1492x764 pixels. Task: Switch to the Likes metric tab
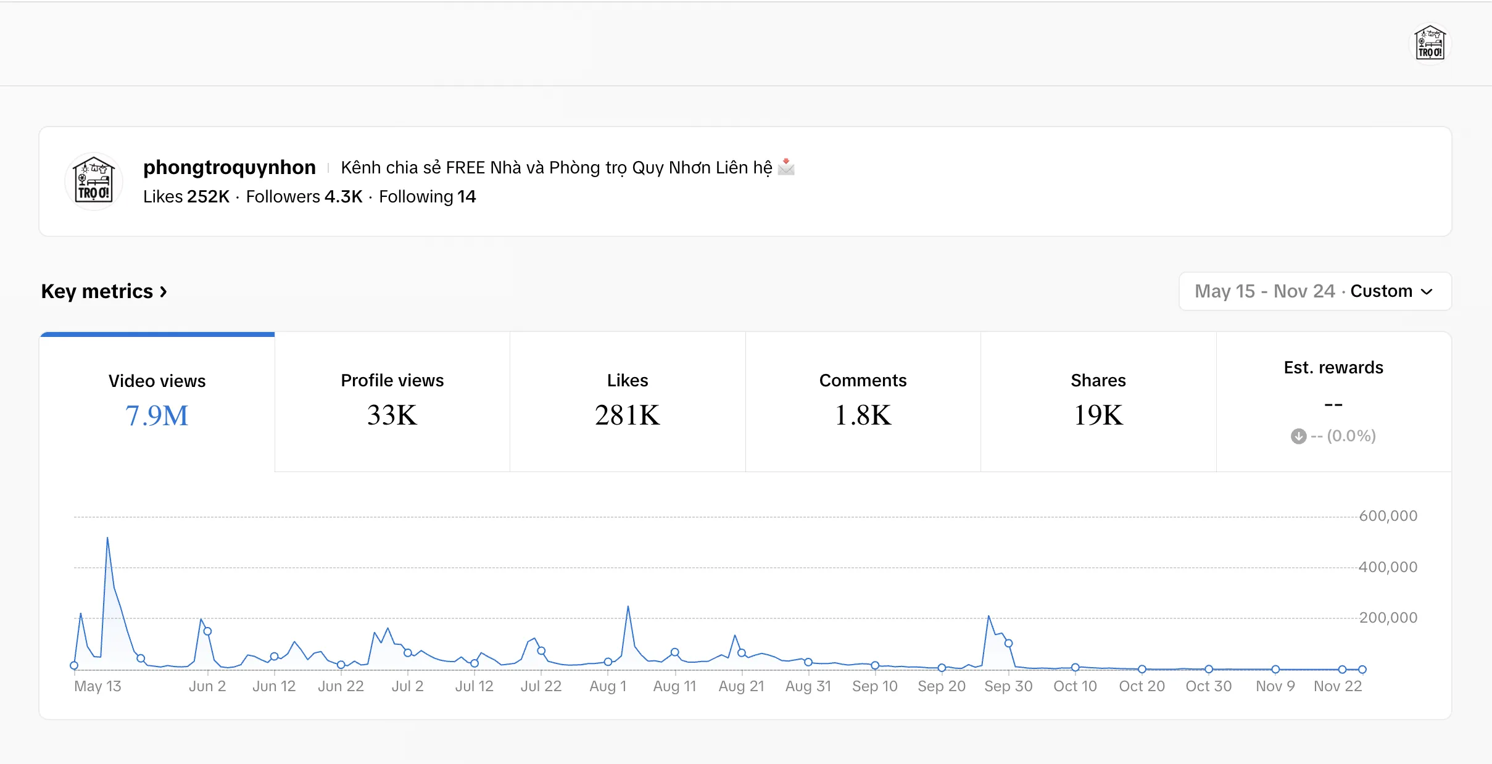point(628,402)
